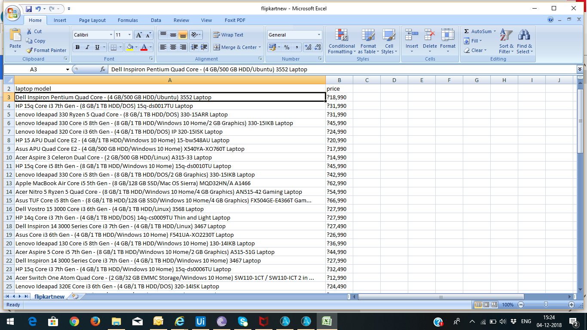This screenshot has width=587, height=330.
Task: Open the Formulas ribbon tab
Action: (128, 20)
